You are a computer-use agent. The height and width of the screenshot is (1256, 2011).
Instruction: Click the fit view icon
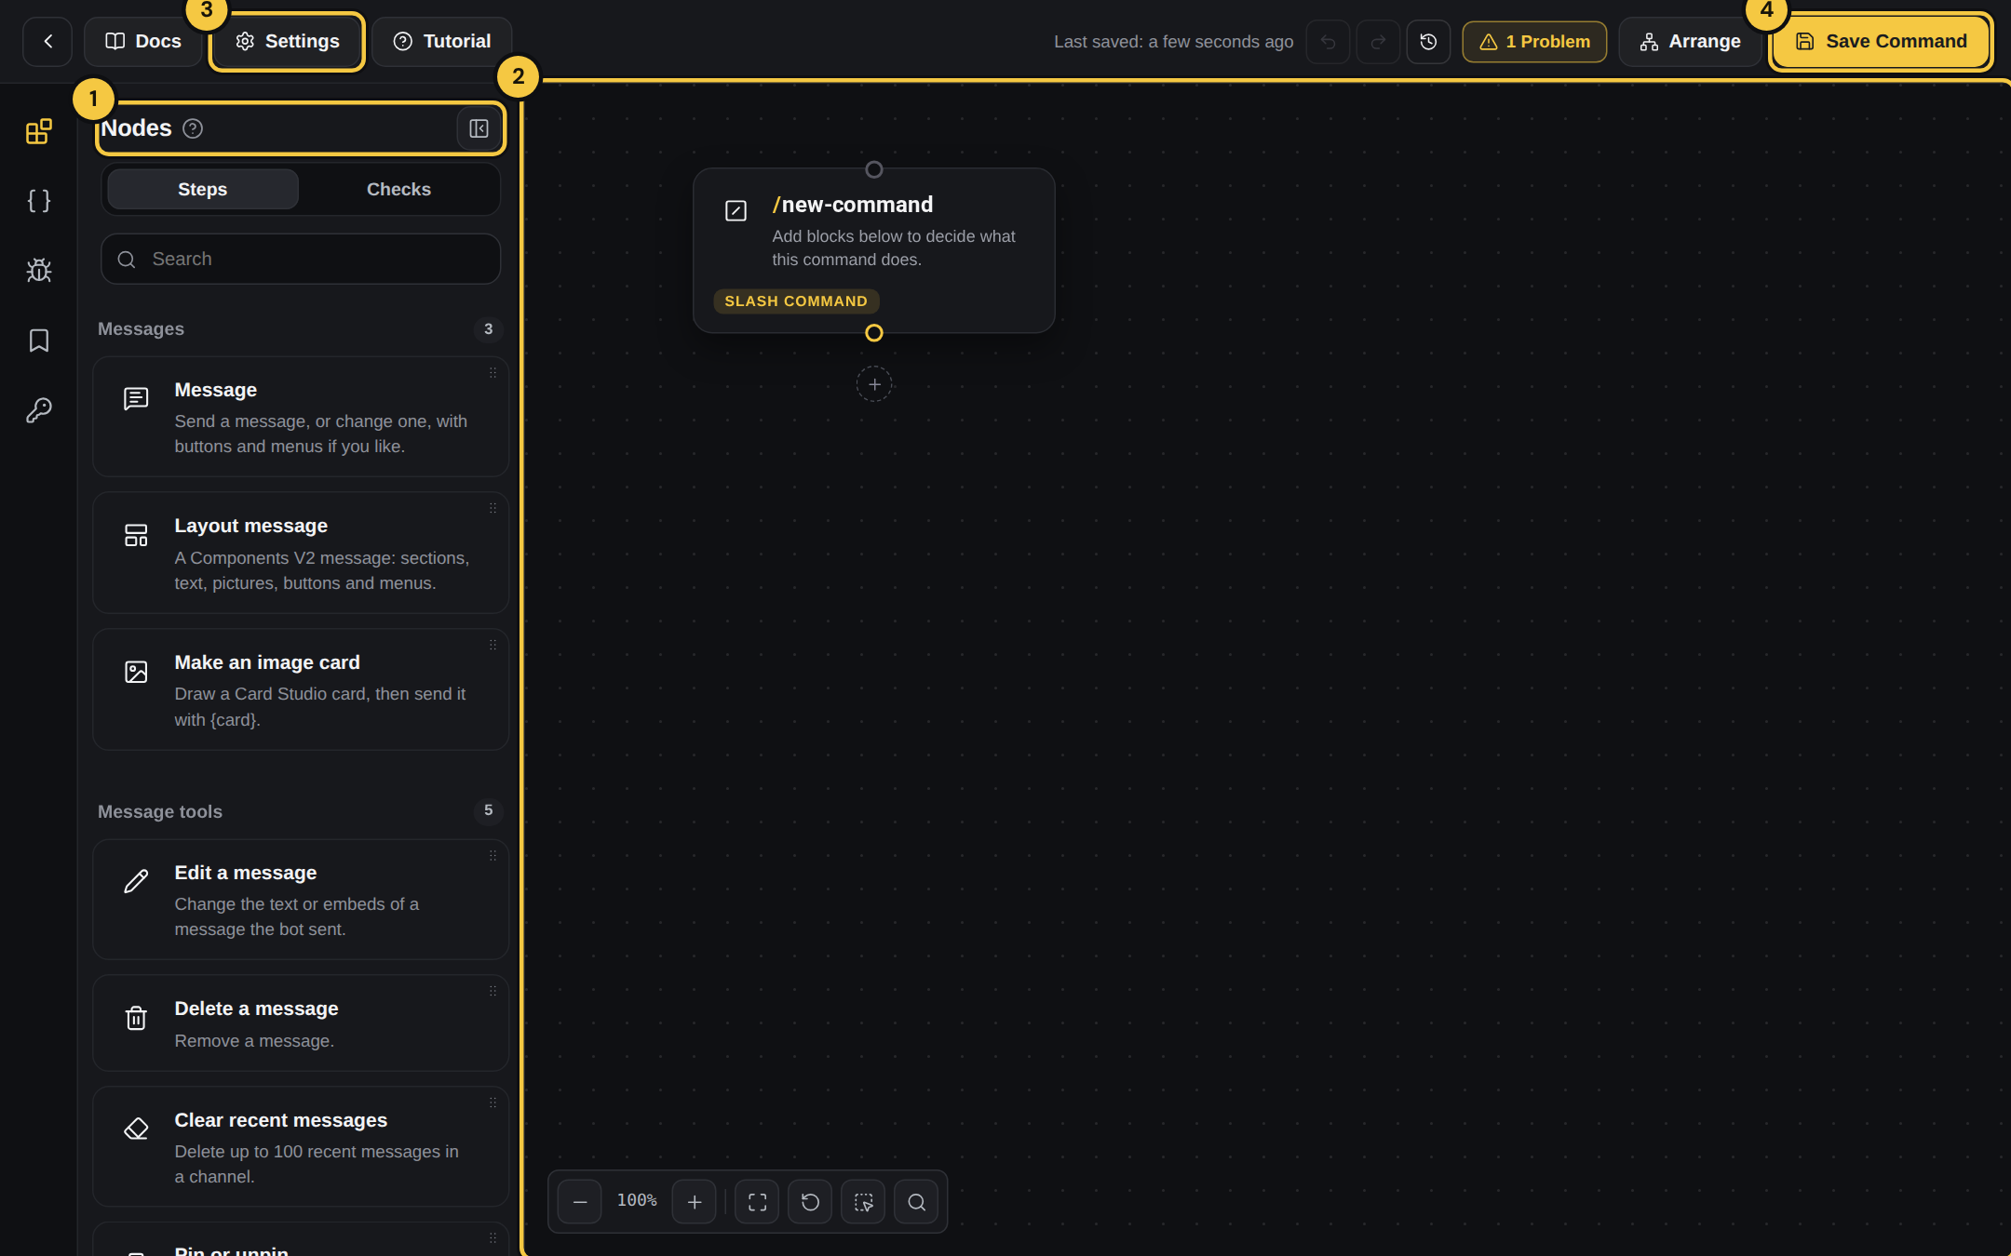[x=757, y=1202]
